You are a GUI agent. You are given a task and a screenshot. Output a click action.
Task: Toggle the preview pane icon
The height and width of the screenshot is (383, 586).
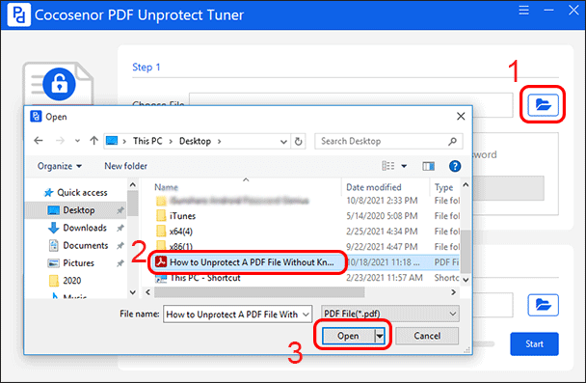click(x=428, y=166)
